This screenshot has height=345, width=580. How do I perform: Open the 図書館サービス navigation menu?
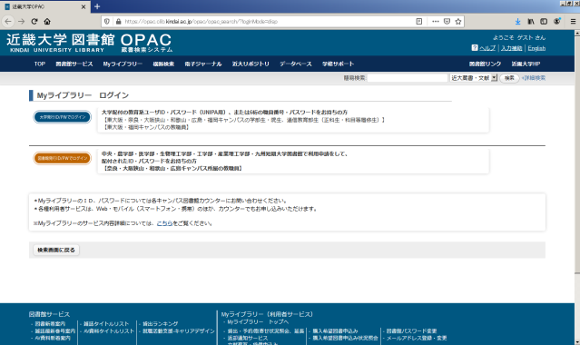click(x=74, y=64)
